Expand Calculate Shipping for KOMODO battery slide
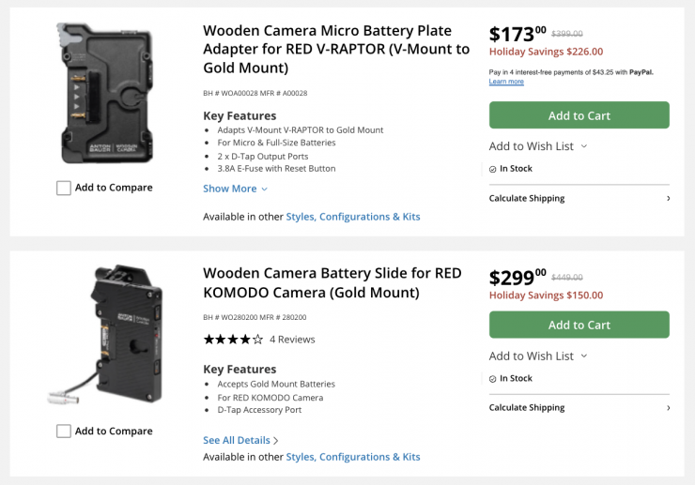The height and width of the screenshot is (485, 695). (579, 407)
